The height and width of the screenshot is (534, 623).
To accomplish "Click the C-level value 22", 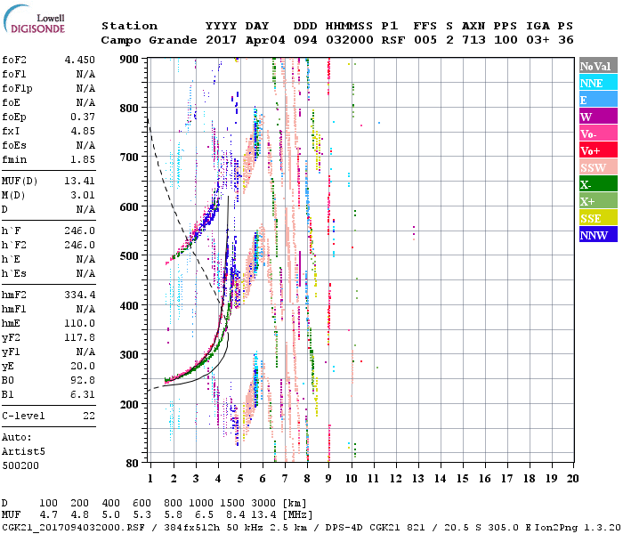I will click(x=89, y=416).
